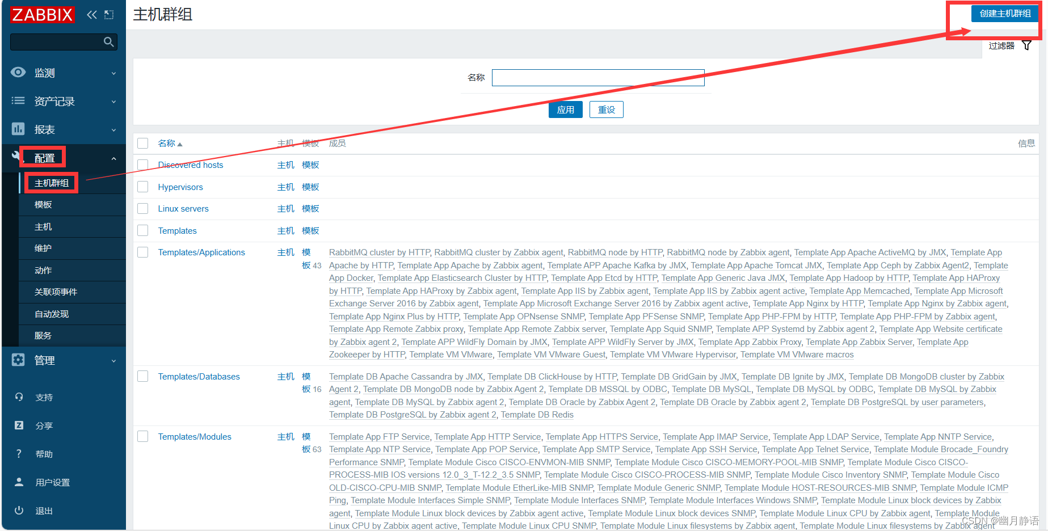This screenshot has width=1048, height=531.
Task: Focus the sidebar search box
Action: (64, 42)
